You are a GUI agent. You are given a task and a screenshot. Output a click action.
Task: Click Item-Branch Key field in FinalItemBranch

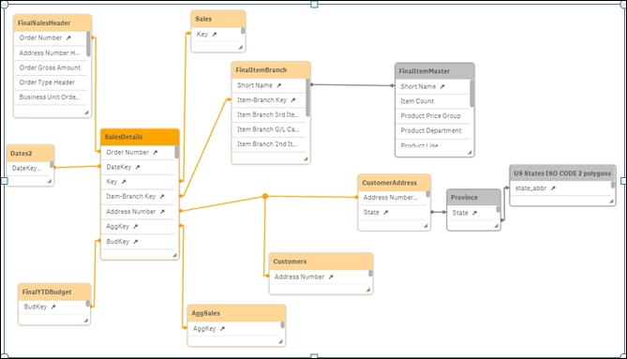click(269, 100)
